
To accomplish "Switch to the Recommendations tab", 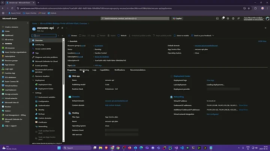I will click(x=138, y=70).
